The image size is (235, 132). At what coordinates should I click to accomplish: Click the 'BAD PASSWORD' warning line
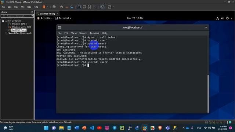click(99, 53)
